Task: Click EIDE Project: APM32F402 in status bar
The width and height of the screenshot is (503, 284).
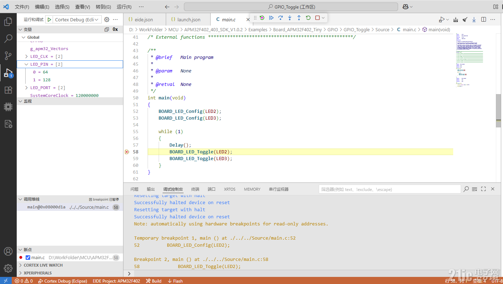Action: pos(116,281)
